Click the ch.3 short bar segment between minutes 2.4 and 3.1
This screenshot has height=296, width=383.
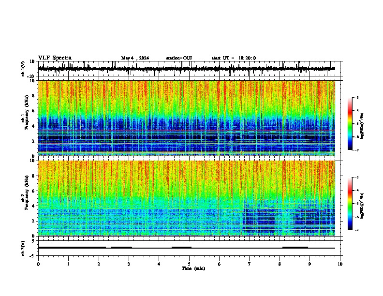[x=121, y=248]
